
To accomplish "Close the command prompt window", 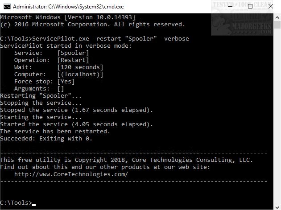I will click(271, 6).
